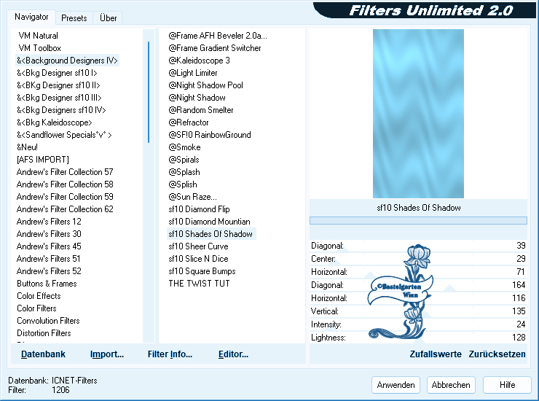Adjust the Lightness slider showing 128
The image size is (539, 401).
(418, 338)
